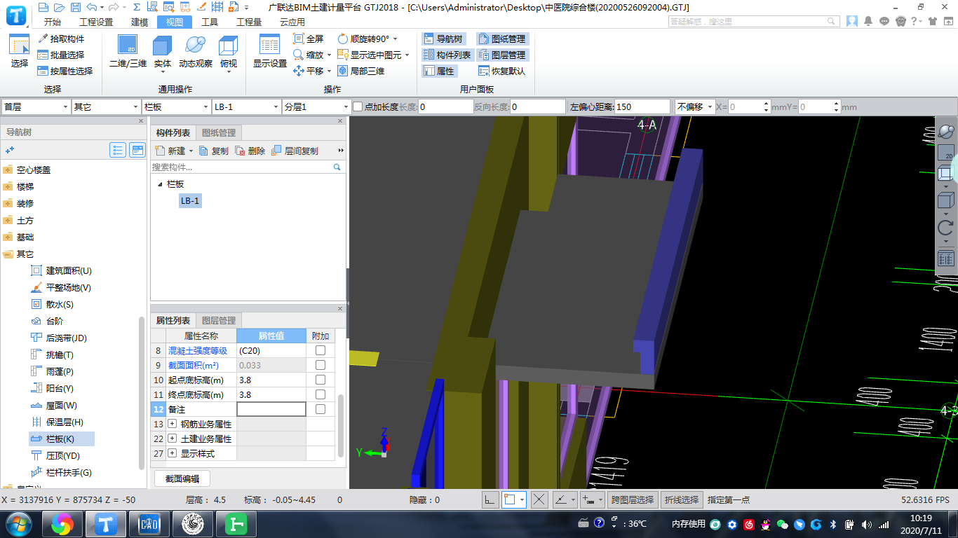Click the orbit sphere icon in right-side view toolbar
Screen dimensions: 958x538
(945, 132)
